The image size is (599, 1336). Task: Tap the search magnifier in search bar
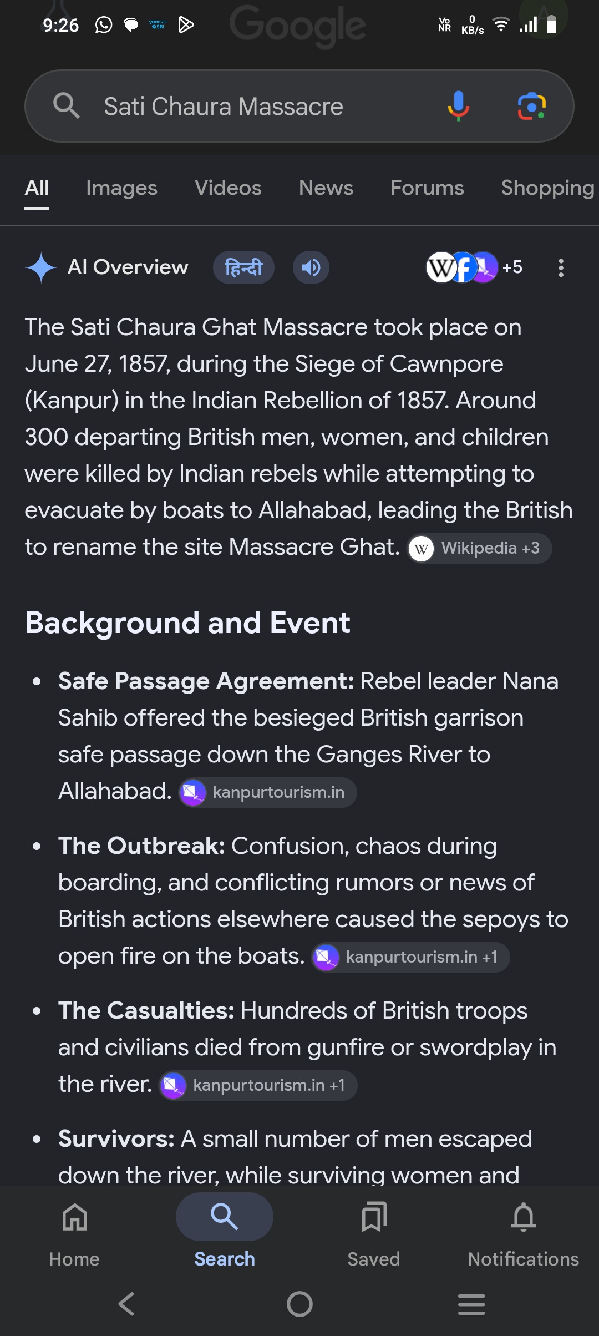click(67, 105)
